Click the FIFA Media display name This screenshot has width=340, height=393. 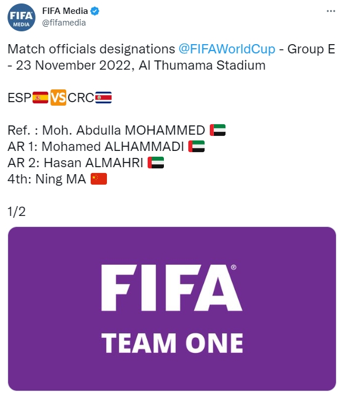65,11
